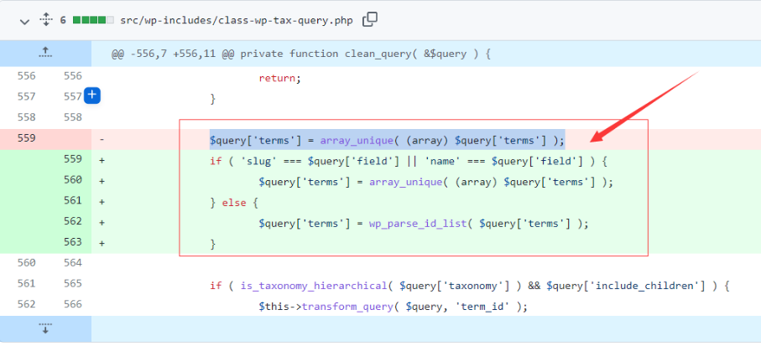Click the plus marker on added line 559

point(102,160)
